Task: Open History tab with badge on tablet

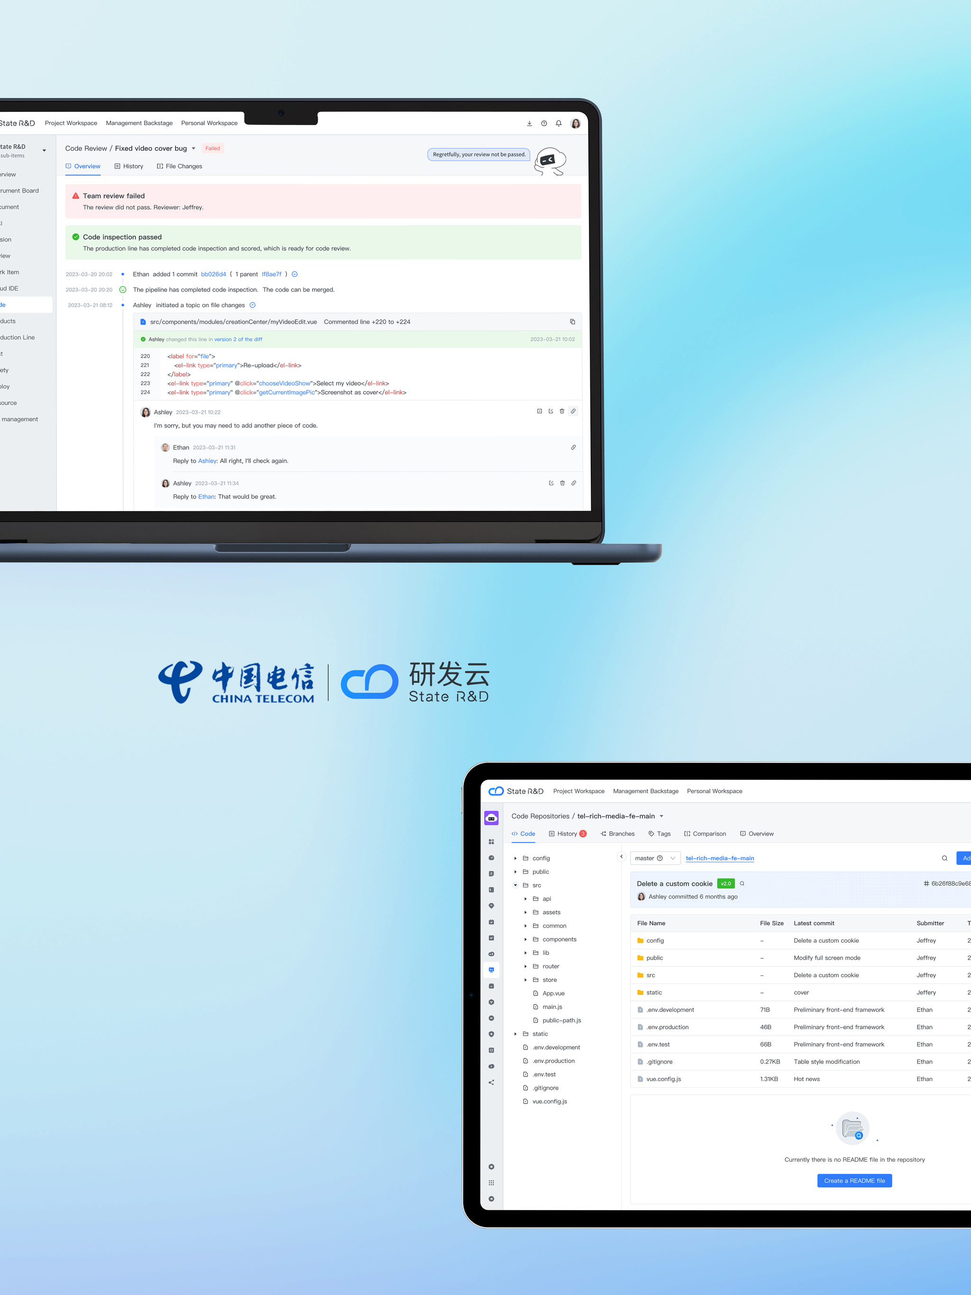Action: [568, 834]
